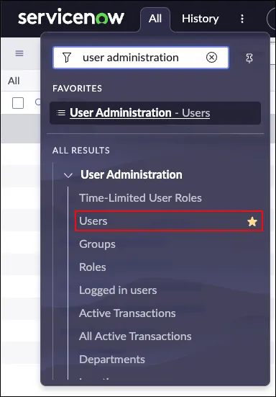Open All Active Transactions
This screenshot has width=276, height=397.
[135, 336]
